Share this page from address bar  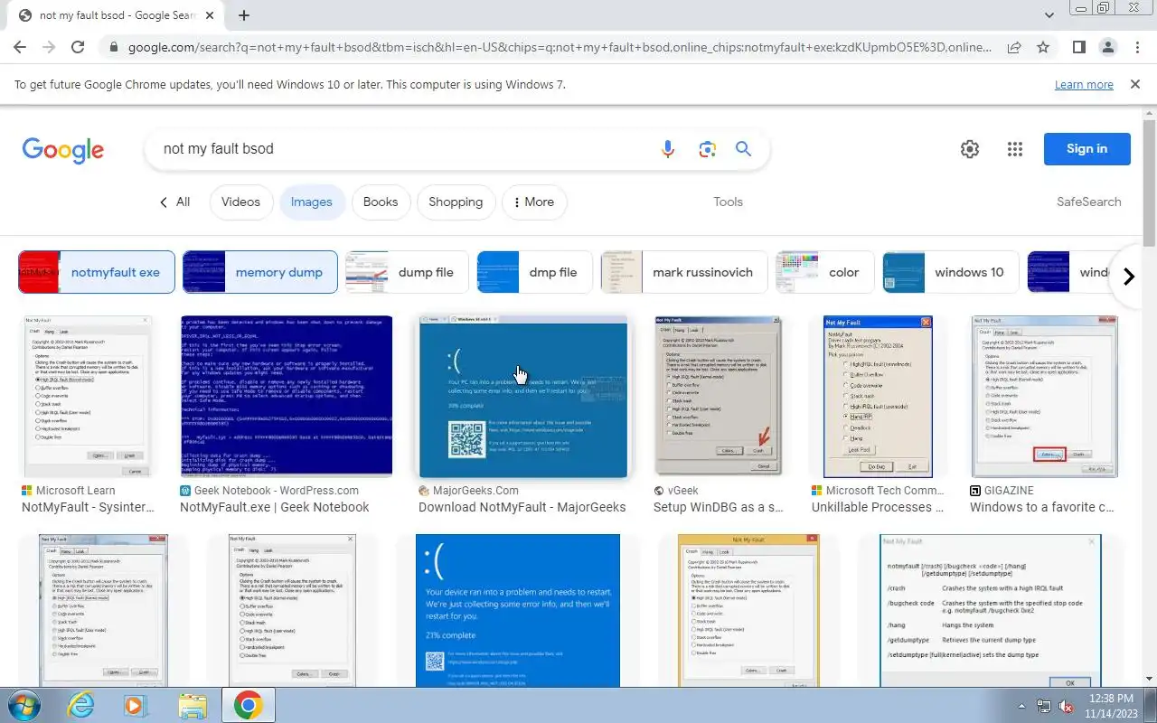click(1014, 47)
